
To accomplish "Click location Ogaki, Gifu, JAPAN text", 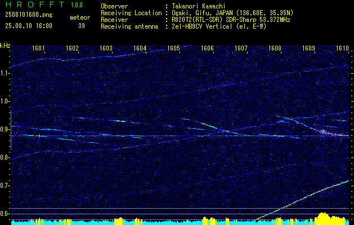I will point(232,13).
